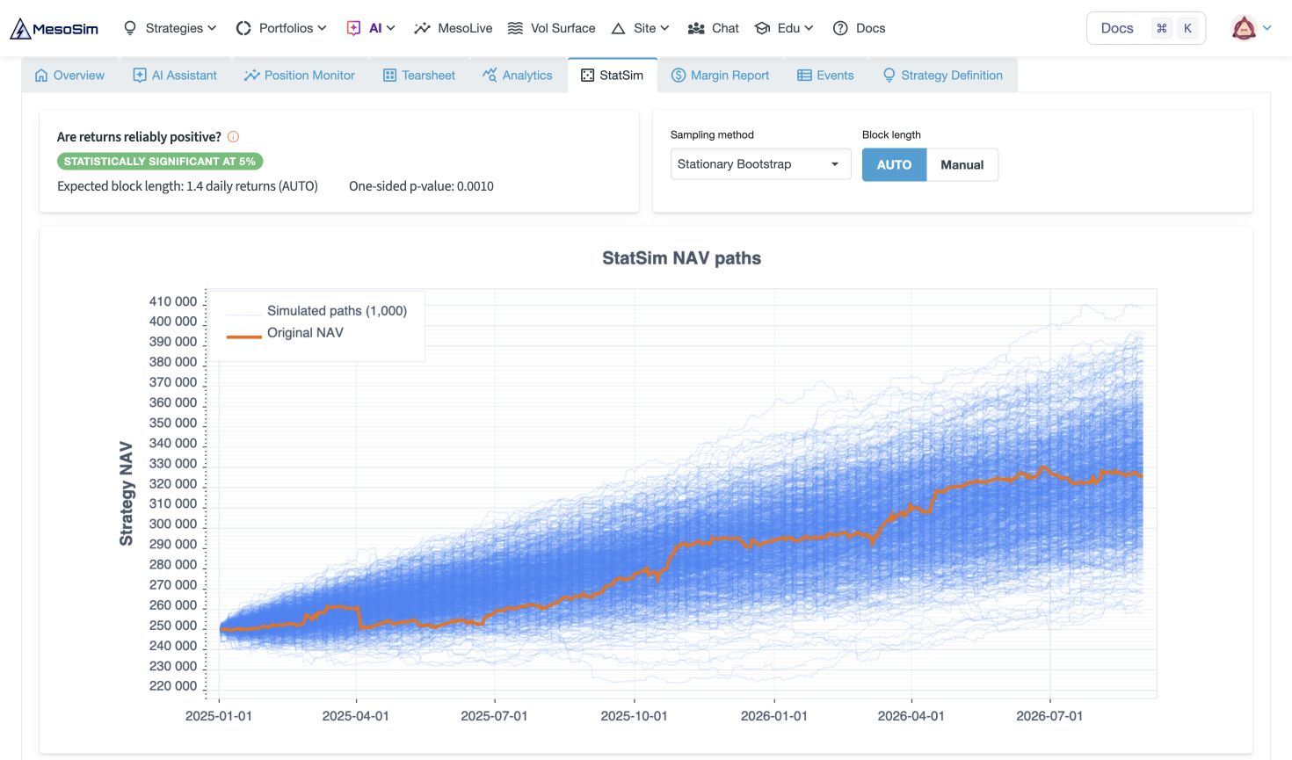
Task: Open the Sampling method dropdown
Action: pyautogui.click(x=760, y=164)
